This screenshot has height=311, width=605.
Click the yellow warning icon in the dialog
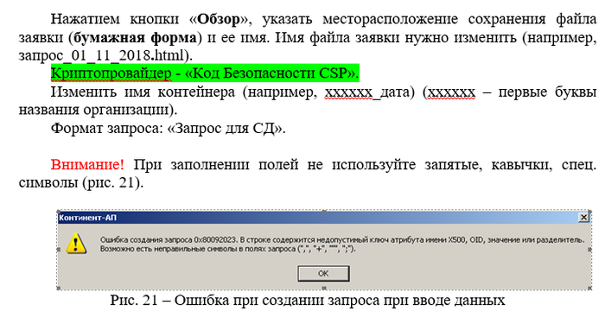tap(76, 243)
